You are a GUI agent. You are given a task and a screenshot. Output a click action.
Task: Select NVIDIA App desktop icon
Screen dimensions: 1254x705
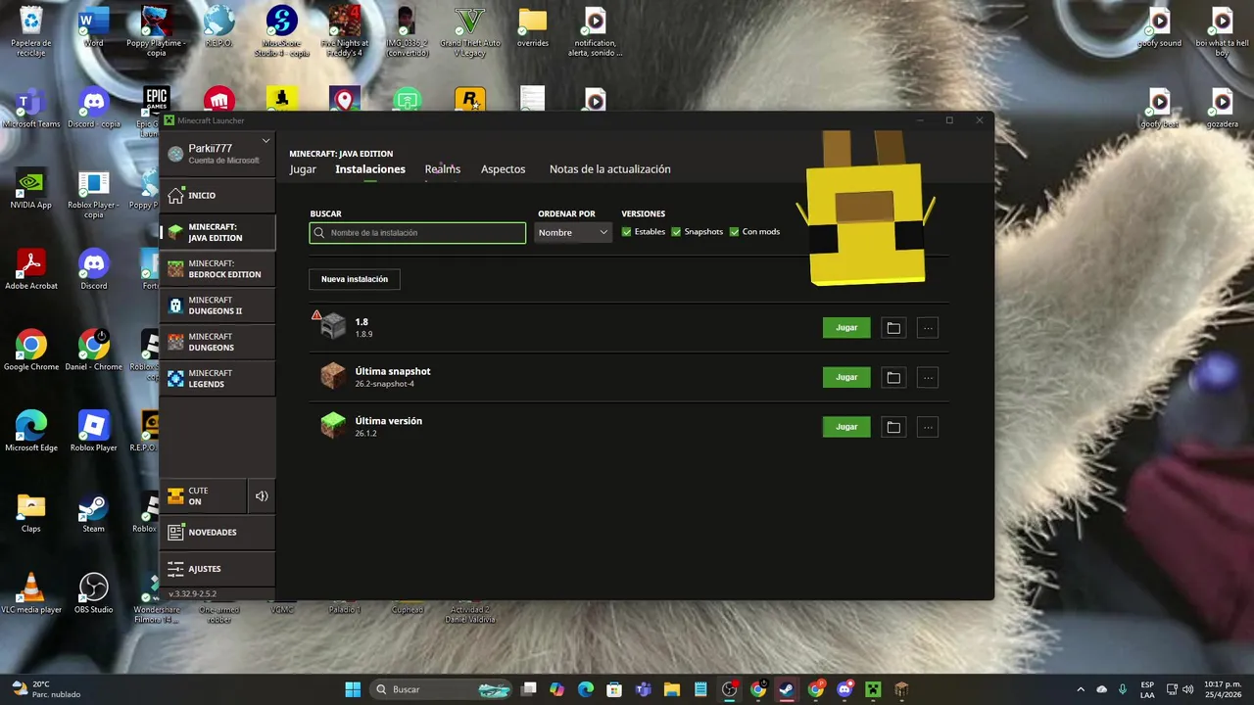[30, 189]
